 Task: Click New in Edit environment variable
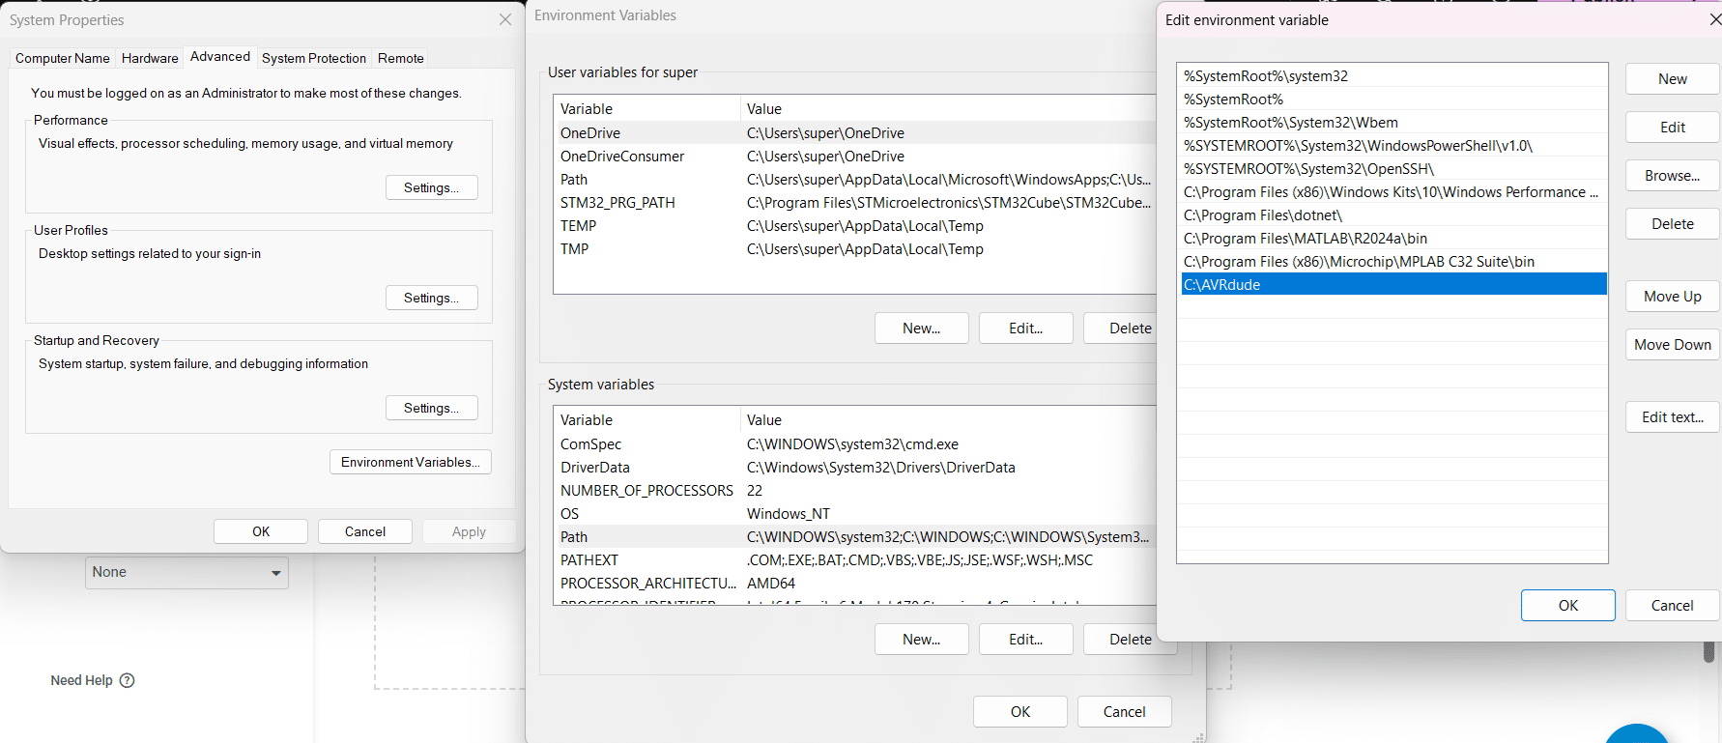point(1673,79)
